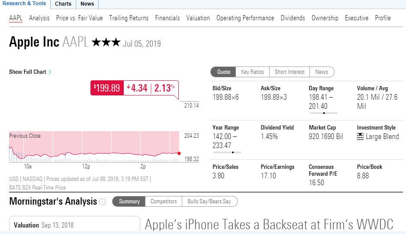
Task: Open the Executive section
Action: 357,18
